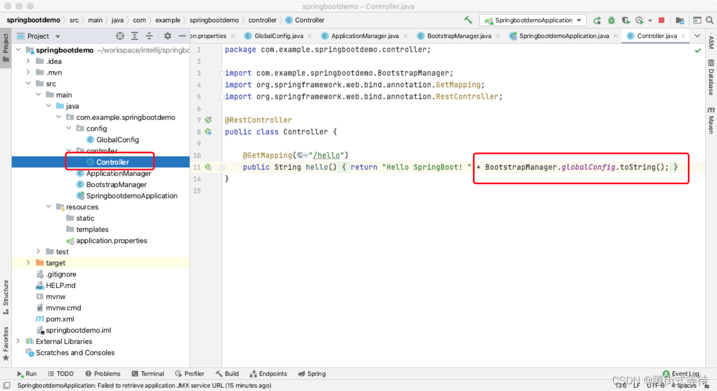Select .gitignore file in tree
This screenshot has height=391, width=717.
click(x=61, y=274)
